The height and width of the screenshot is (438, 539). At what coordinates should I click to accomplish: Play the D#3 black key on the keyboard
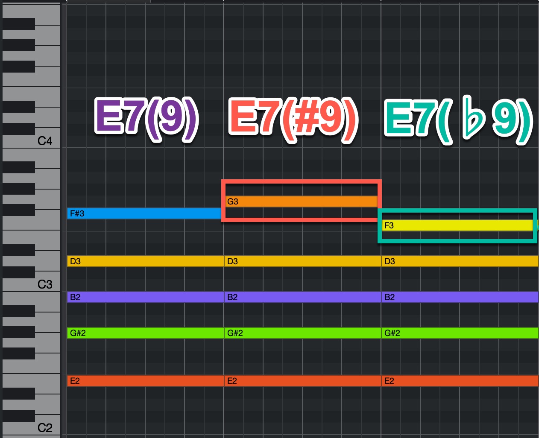point(19,250)
